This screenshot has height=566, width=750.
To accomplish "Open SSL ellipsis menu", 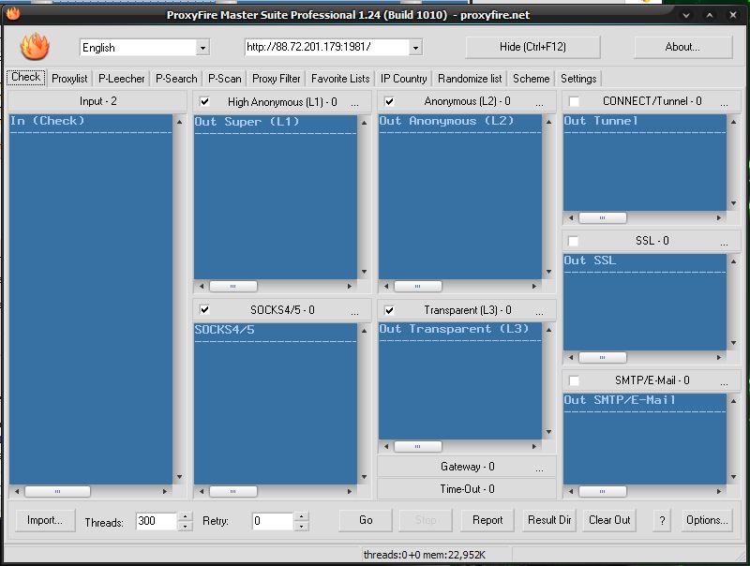I will click(724, 243).
